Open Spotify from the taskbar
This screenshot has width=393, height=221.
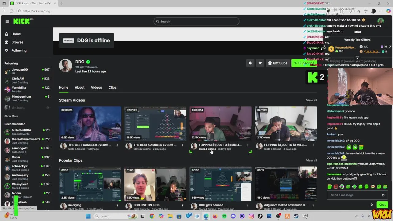(224, 216)
